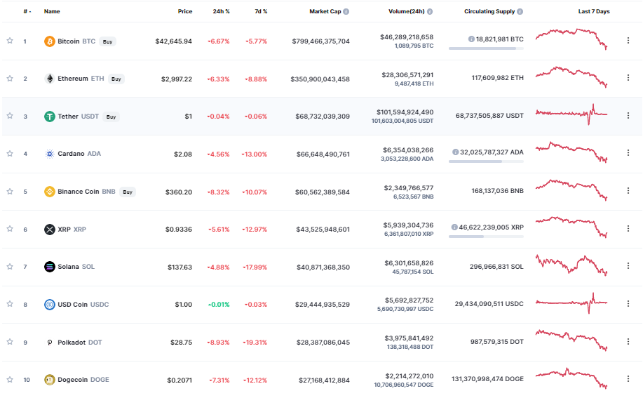Click Tether volume 101,603,004,805 USDT
643x398 pixels.
[x=402, y=121]
